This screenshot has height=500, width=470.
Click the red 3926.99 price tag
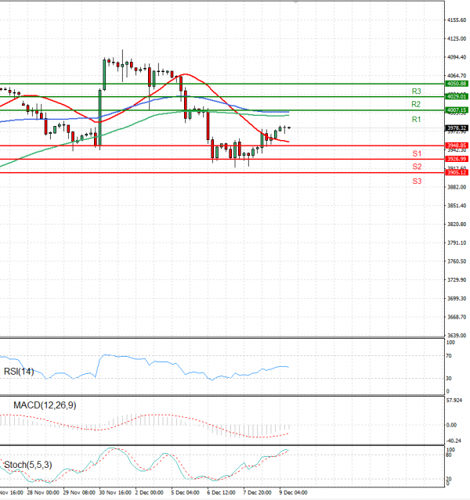pyautogui.click(x=457, y=159)
